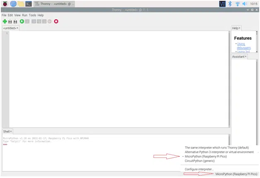Image resolution: width=260 pixels, height=178 pixels.
Task: Click the Resume toolbar icon
Action: (50, 21)
